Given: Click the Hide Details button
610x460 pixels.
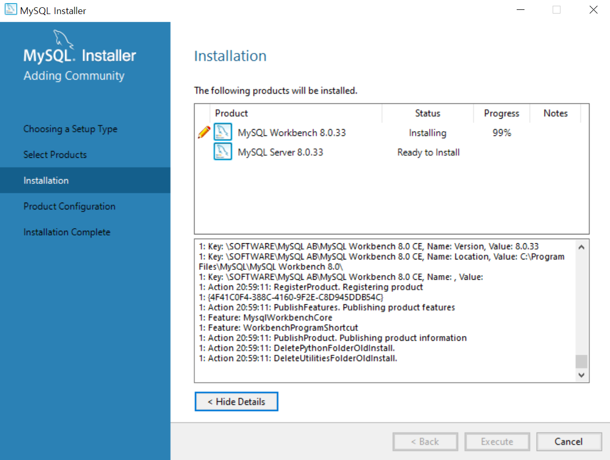Looking at the screenshot, I should 236,401.
